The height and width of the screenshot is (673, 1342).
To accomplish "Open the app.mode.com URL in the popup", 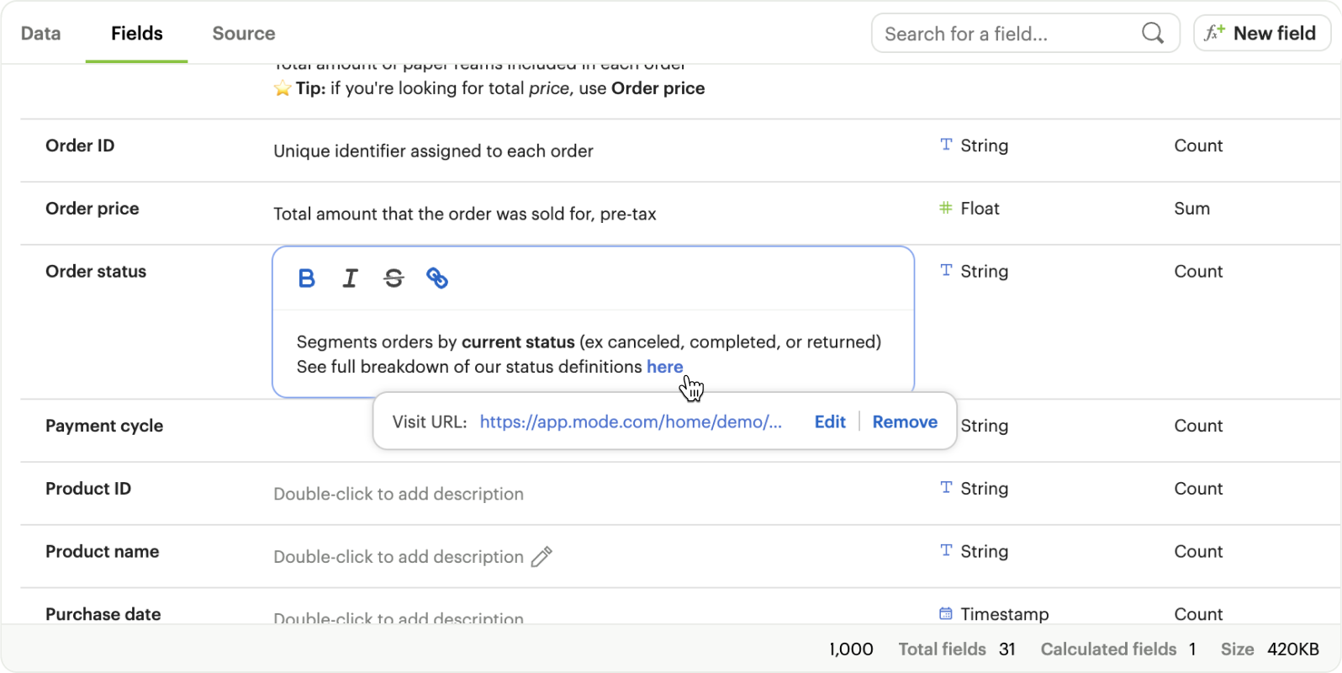I will click(x=631, y=422).
